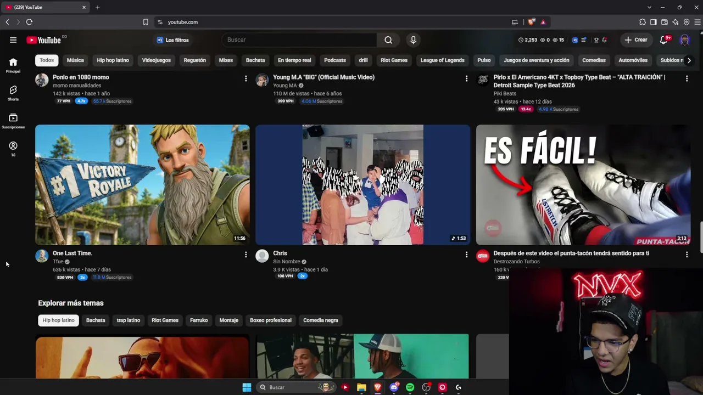Open the Destrozando Turbos video title

pos(571,253)
